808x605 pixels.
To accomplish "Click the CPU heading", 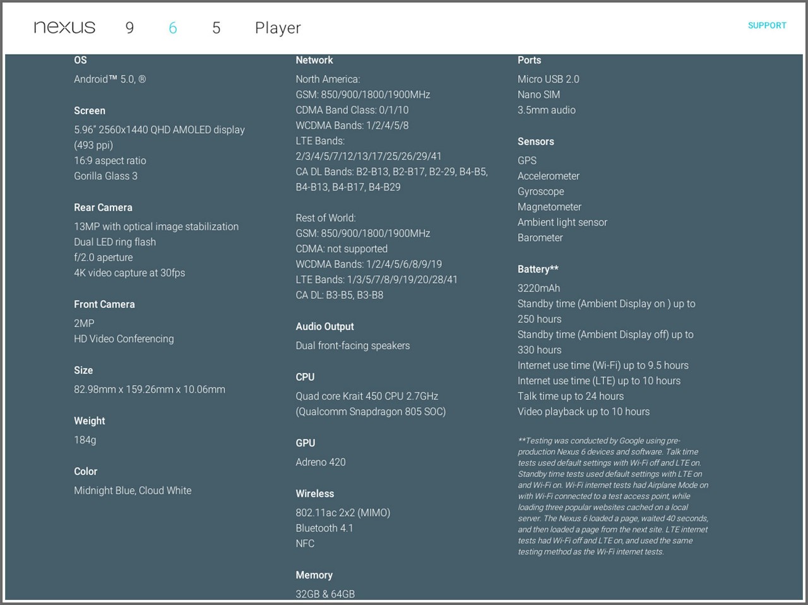I will (x=305, y=377).
